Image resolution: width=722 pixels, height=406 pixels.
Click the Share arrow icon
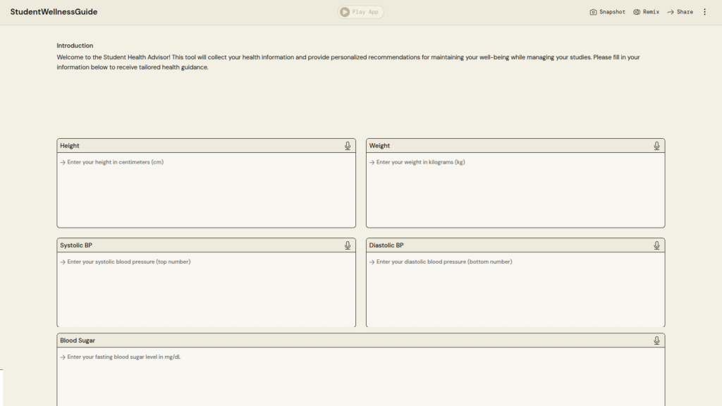pos(671,12)
